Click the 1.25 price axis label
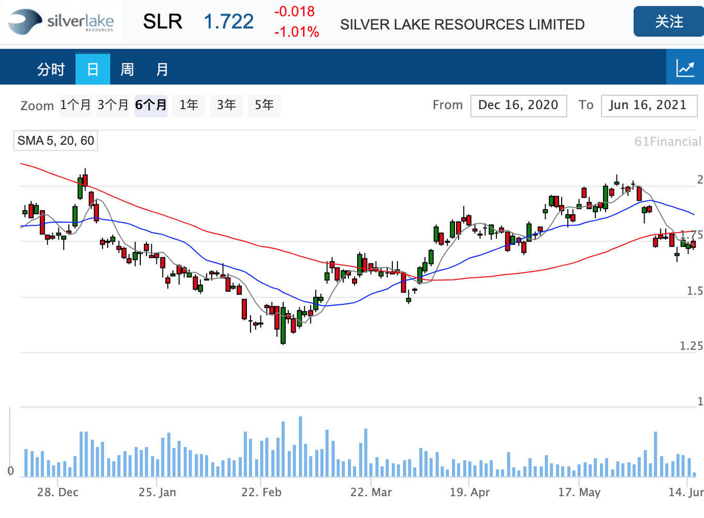This screenshot has width=704, height=518. pos(691,346)
